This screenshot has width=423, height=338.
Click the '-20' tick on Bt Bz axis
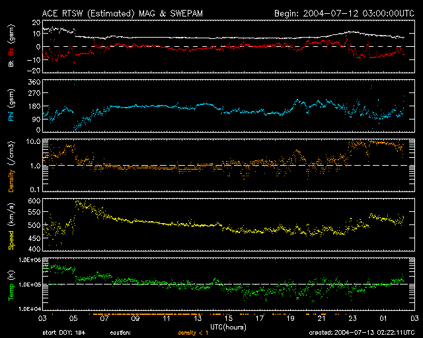(x=34, y=71)
